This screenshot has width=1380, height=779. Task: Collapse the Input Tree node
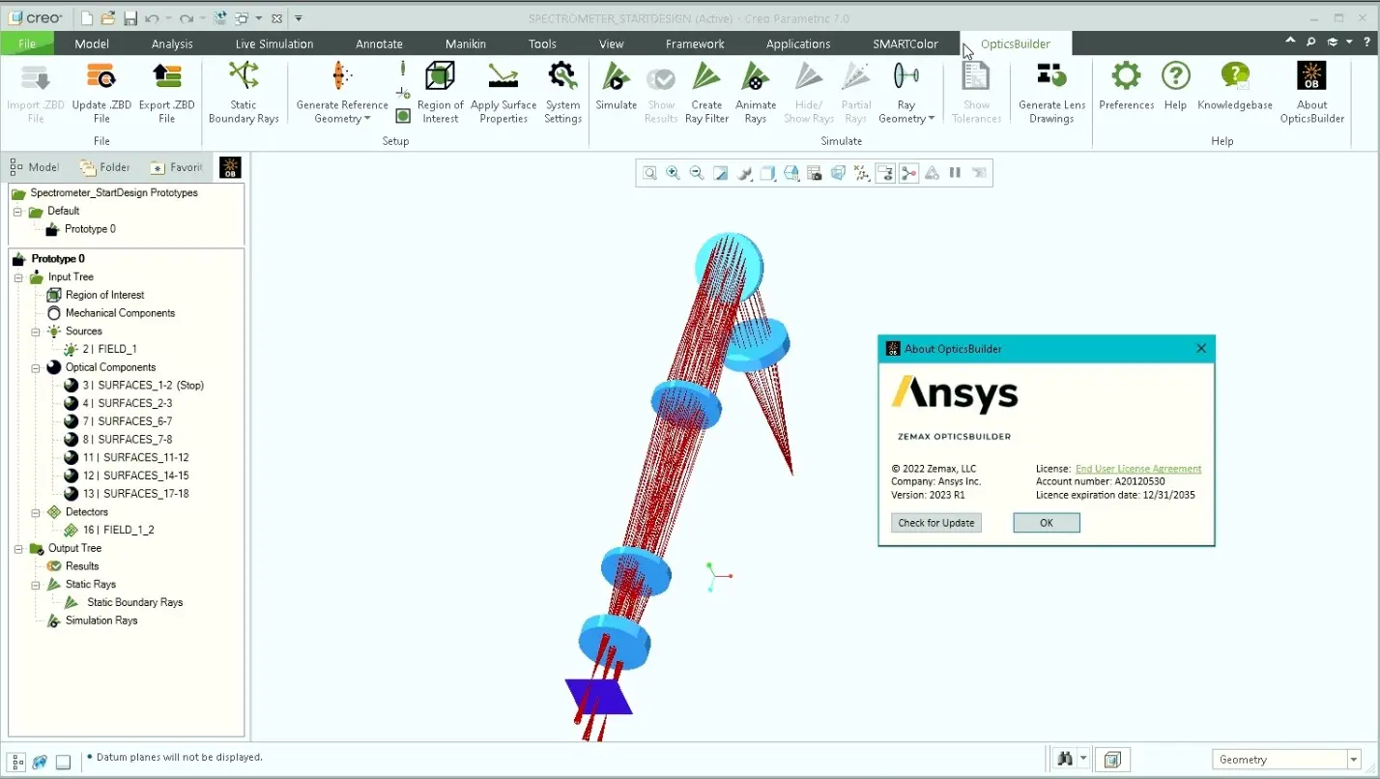[18, 277]
